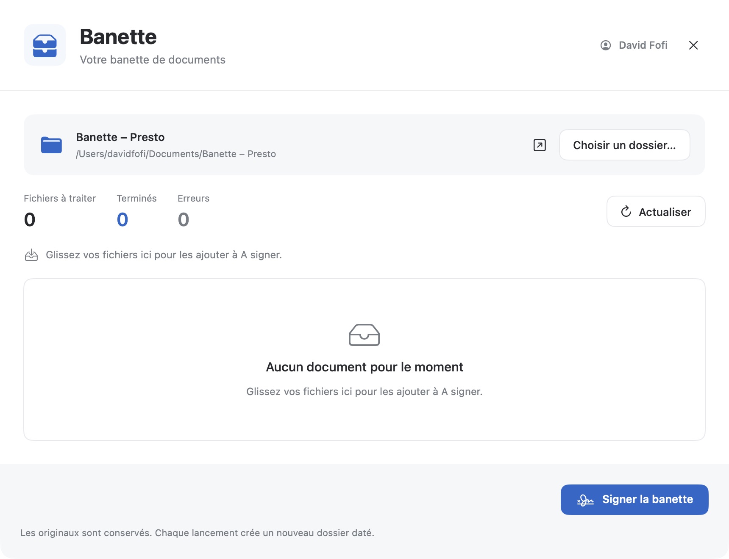Click the Banette app tray icon
The image size is (729, 559).
tap(45, 45)
